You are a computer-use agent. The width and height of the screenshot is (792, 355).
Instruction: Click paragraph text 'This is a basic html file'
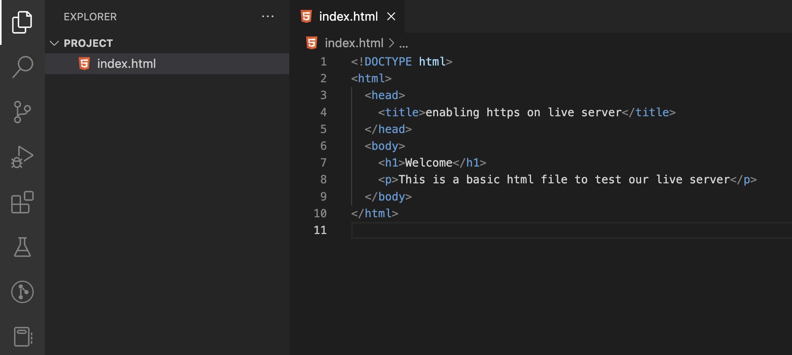click(x=483, y=179)
